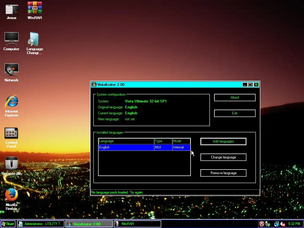Click the red security shield tray icon
304x228 pixels.
pyautogui.click(x=262, y=224)
